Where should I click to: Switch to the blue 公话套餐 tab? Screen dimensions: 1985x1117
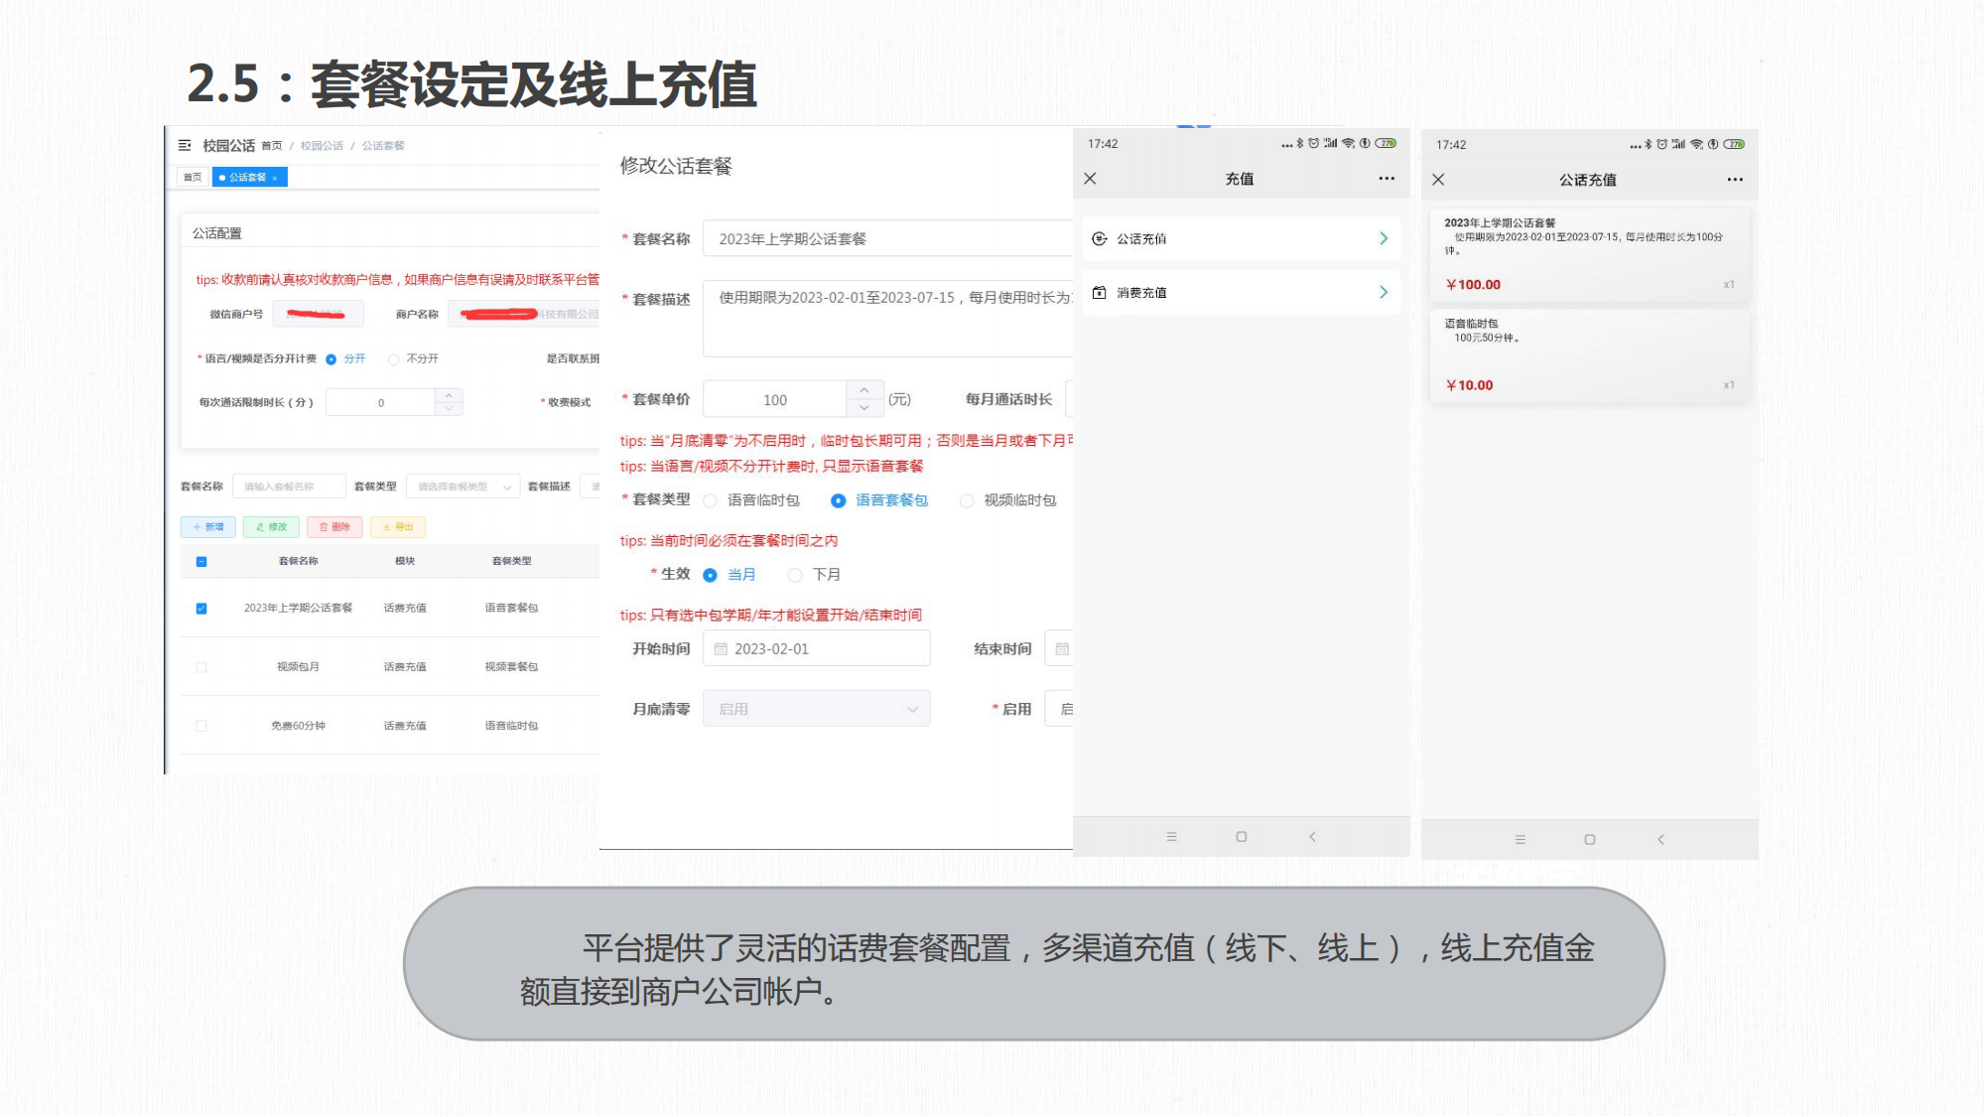point(249,177)
